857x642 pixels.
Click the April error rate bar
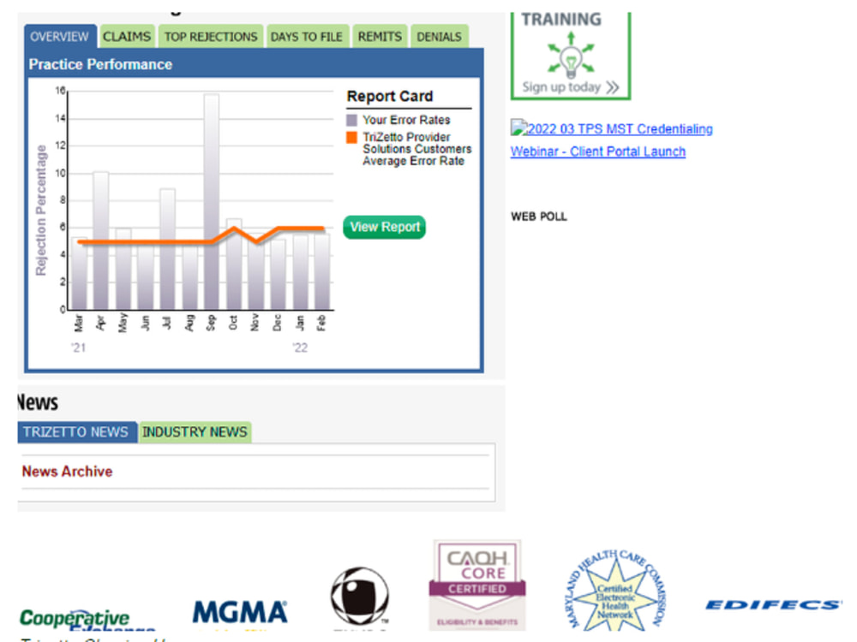(100, 241)
